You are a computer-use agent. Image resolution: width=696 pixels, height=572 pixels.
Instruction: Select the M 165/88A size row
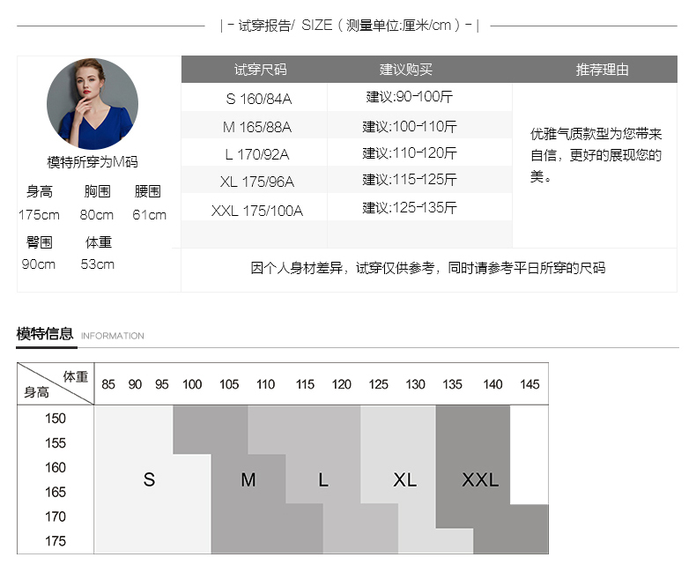click(x=256, y=127)
